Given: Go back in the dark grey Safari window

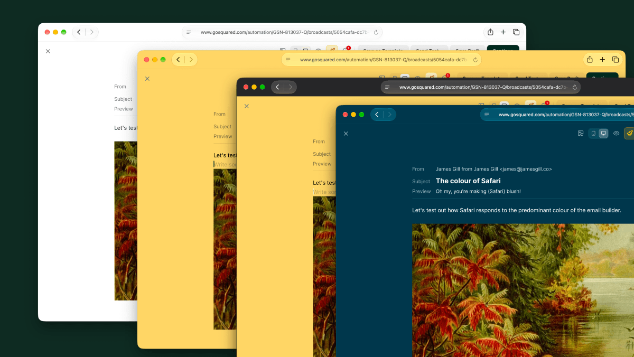Looking at the screenshot, I should 277,87.
